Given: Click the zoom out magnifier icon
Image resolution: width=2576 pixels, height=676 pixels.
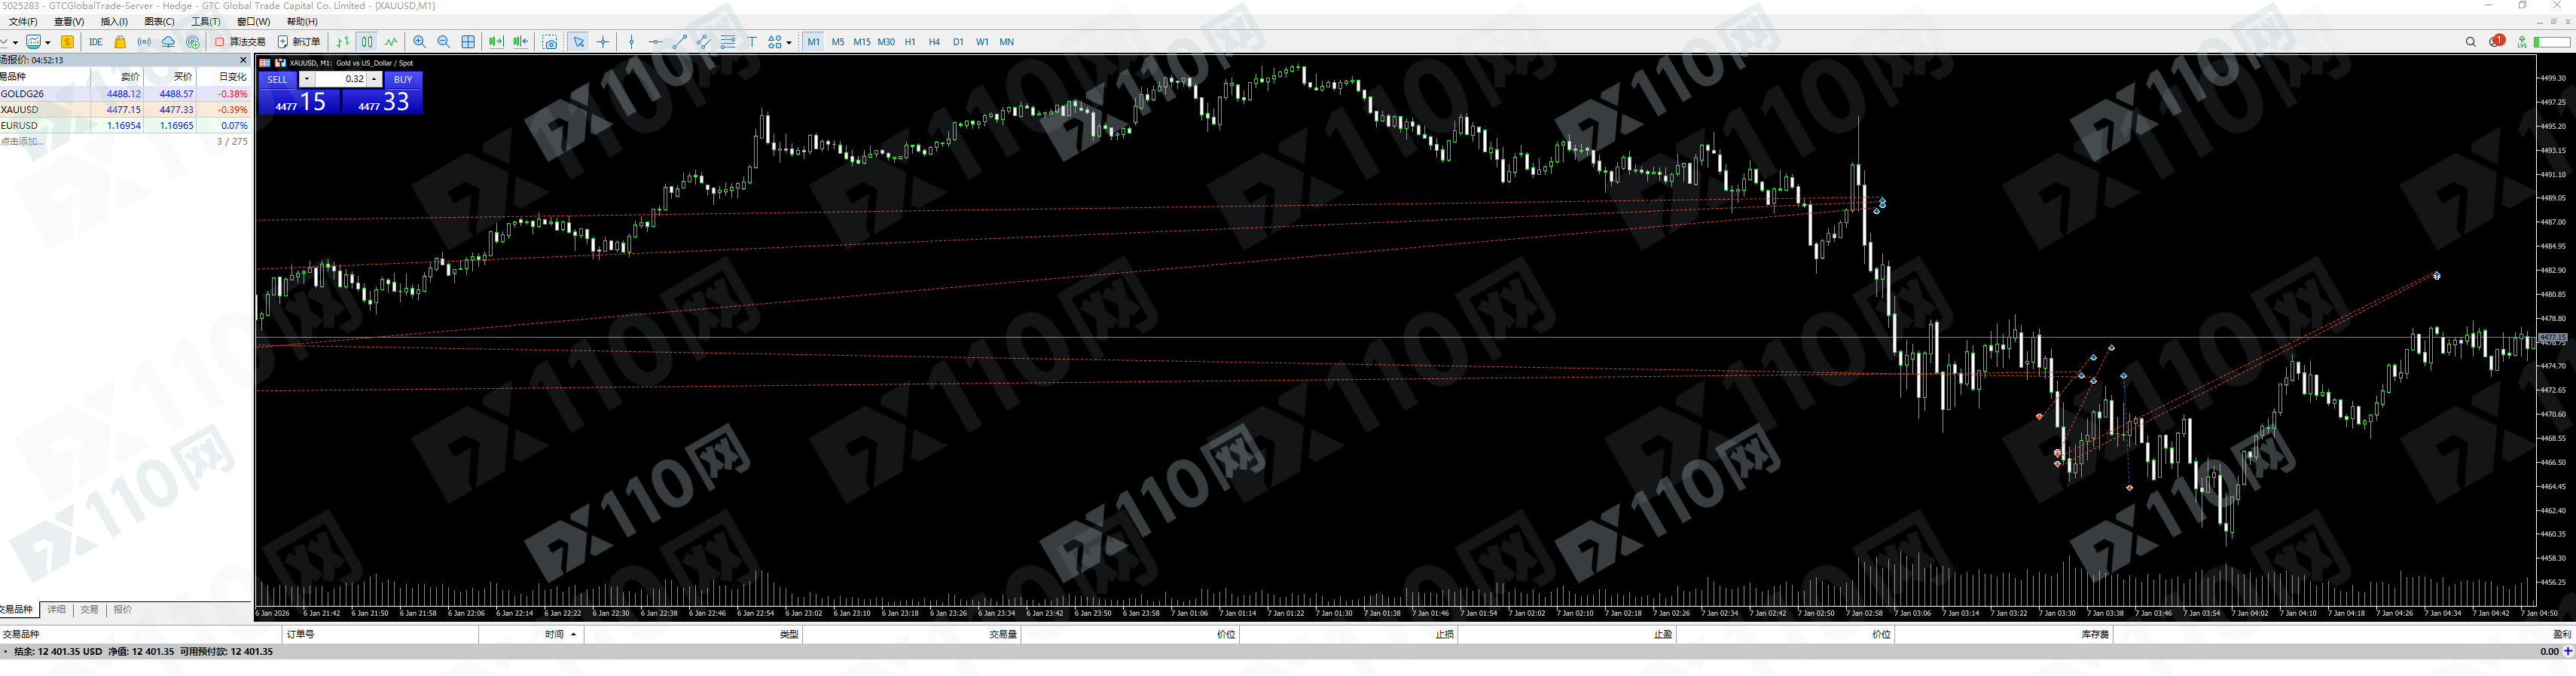Looking at the screenshot, I should click(x=444, y=42).
